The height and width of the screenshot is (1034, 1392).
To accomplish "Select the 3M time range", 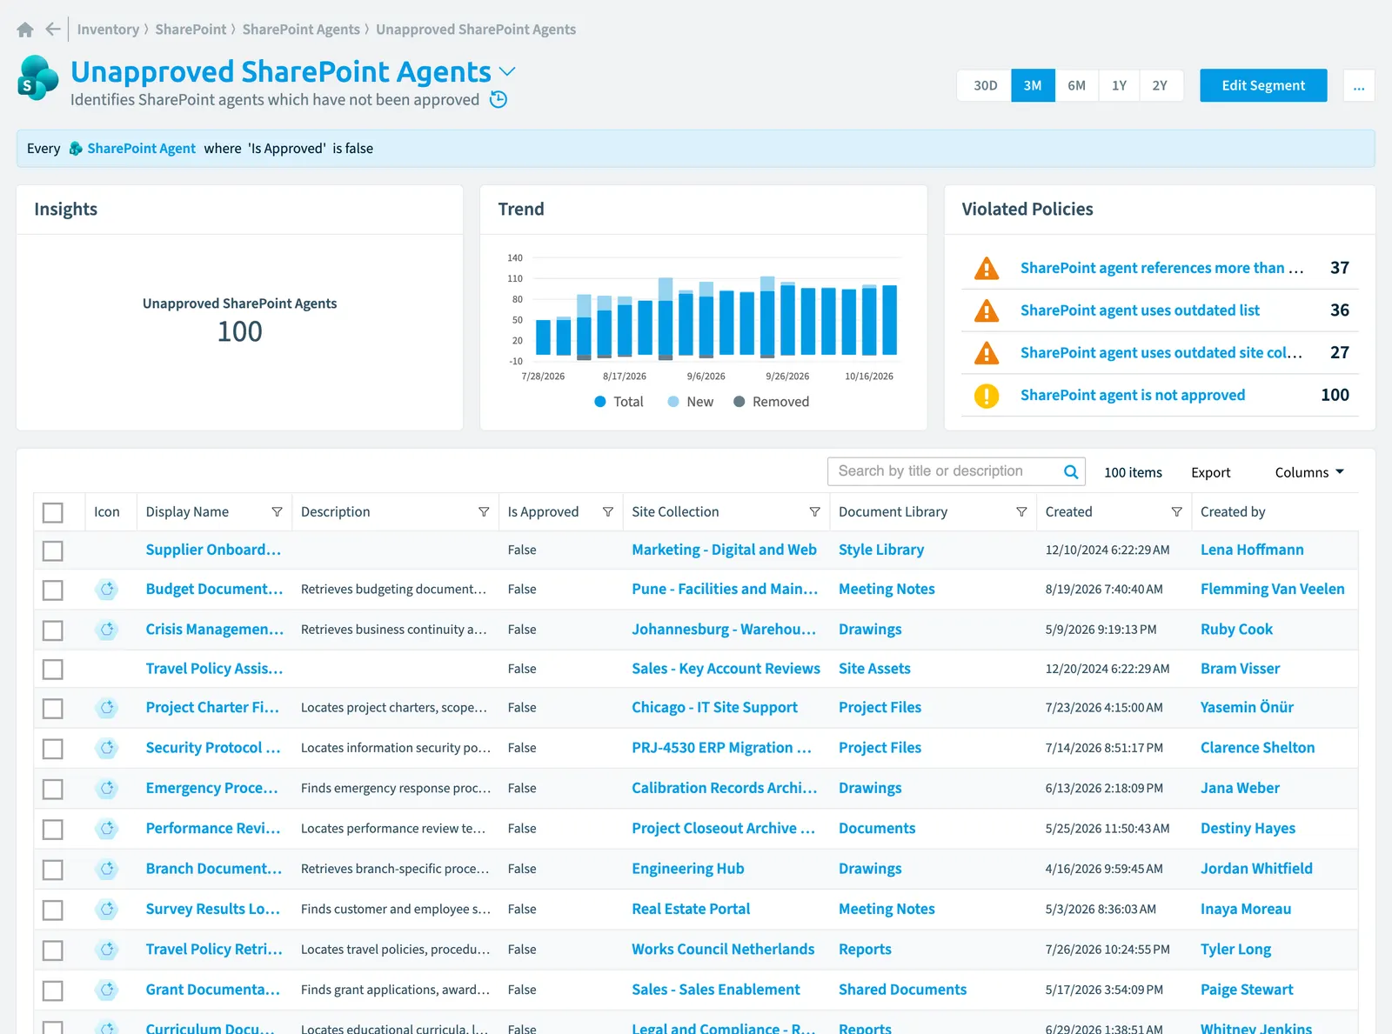I will [1033, 85].
